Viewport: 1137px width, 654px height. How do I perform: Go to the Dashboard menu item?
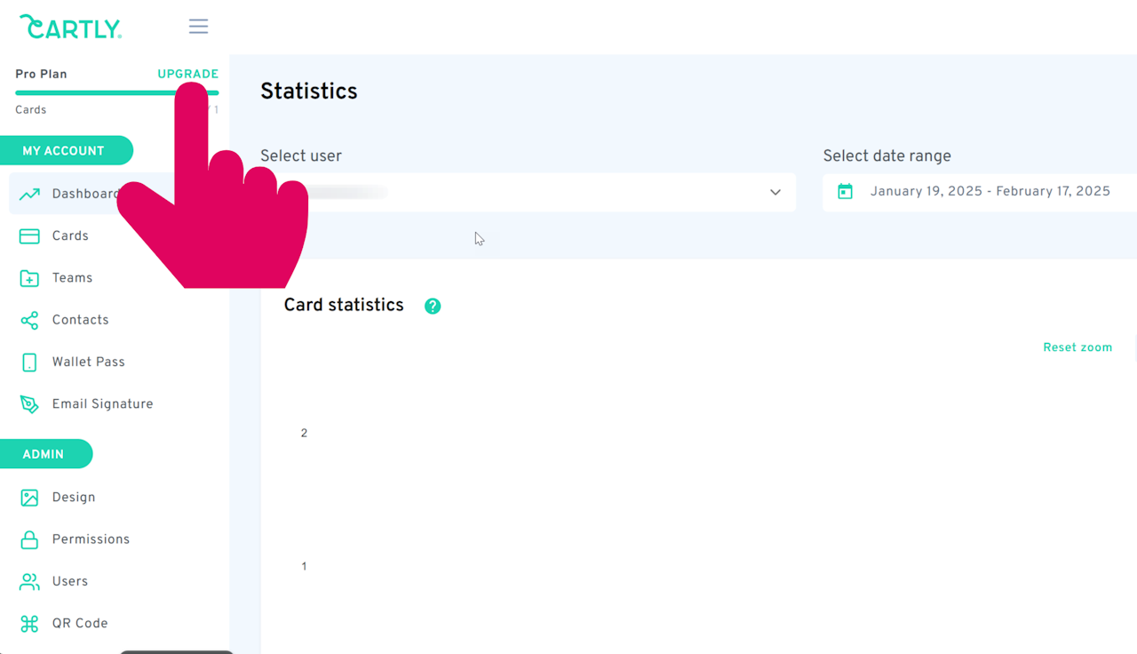tap(83, 194)
